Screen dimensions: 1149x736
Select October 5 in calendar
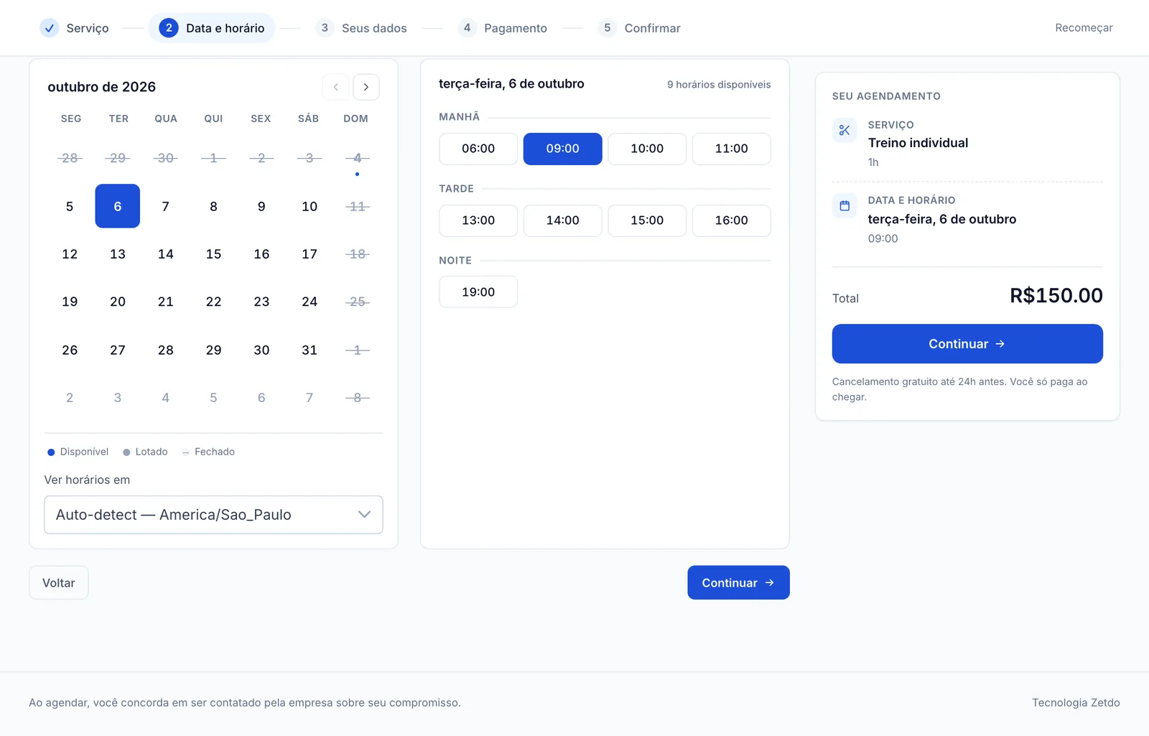coord(70,206)
